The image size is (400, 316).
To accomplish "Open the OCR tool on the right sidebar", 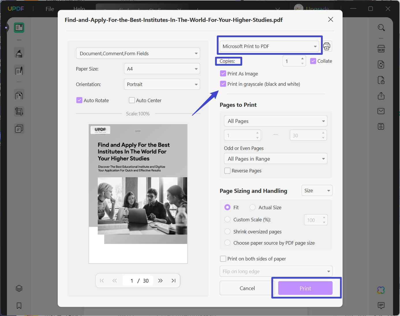I will [x=381, y=49].
